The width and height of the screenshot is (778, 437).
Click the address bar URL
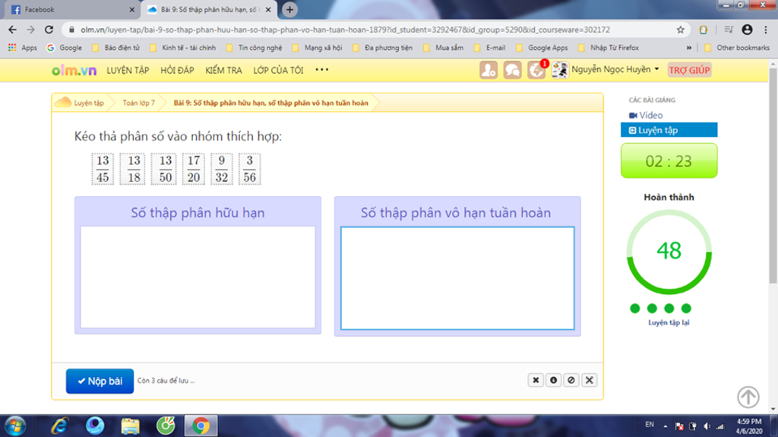[345, 30]
